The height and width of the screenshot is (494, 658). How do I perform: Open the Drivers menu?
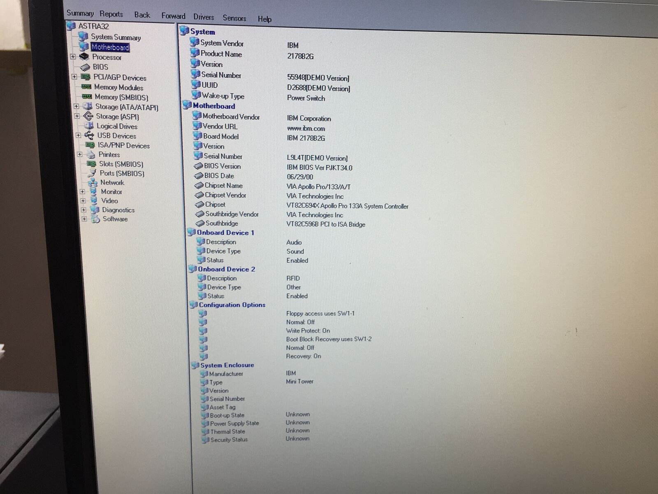[204, 17]
